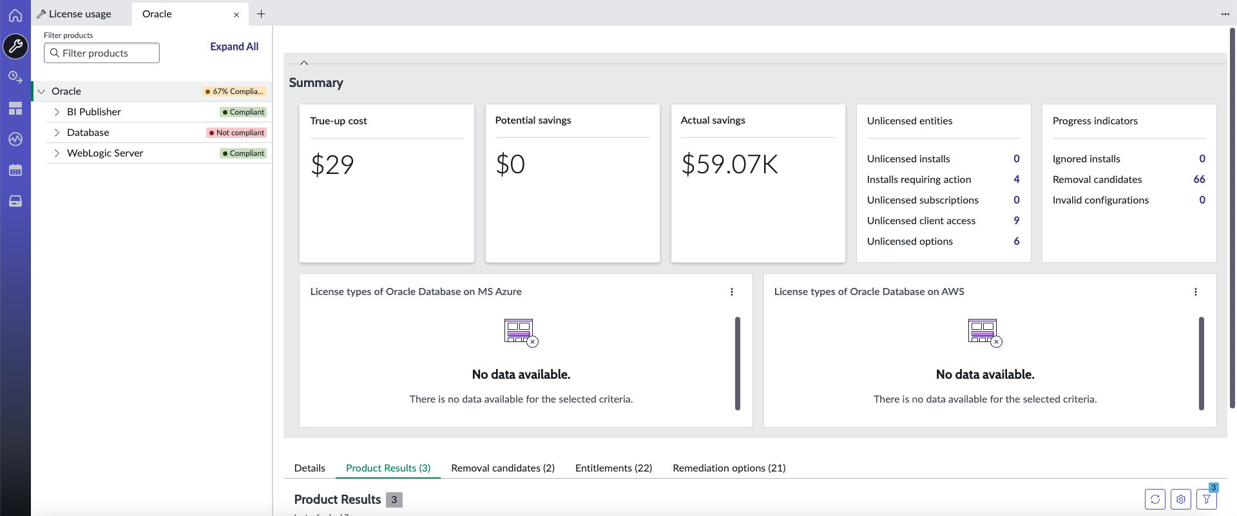
Task: Refresh the Product Results list
Action: (1155, 499)
